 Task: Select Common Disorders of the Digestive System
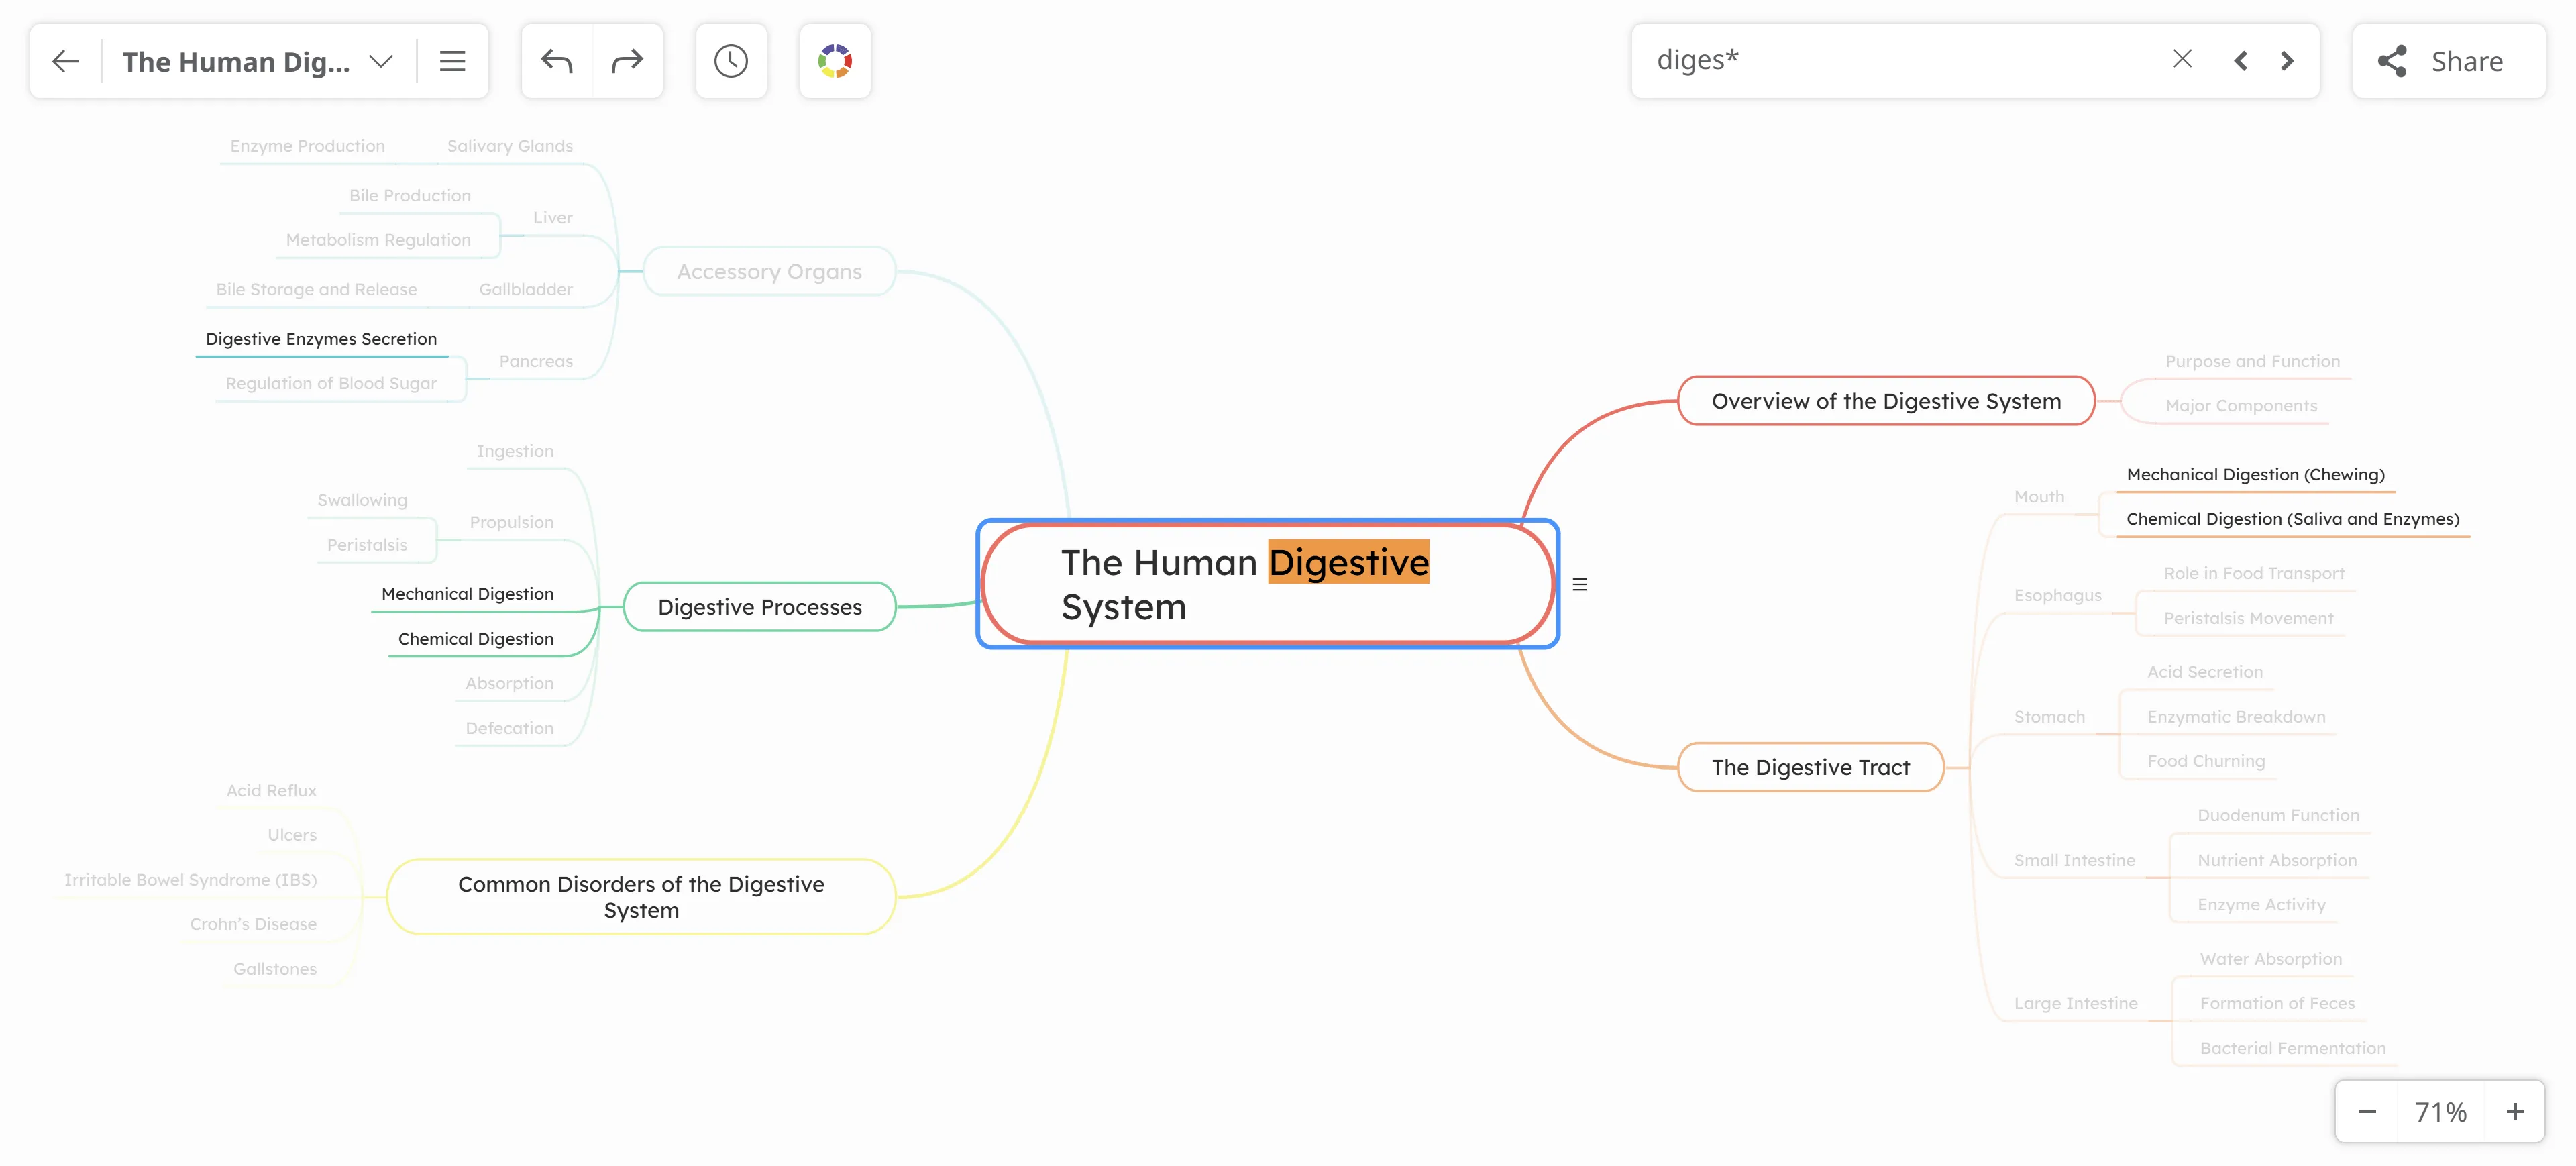(641, 897)
